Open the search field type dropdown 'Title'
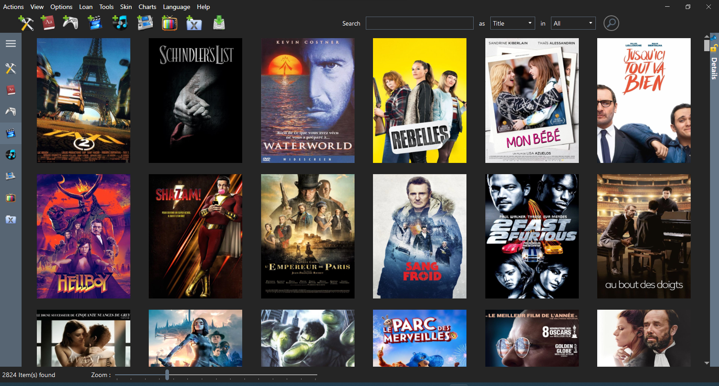The image size is (719, 386). (x=512, y=23)
